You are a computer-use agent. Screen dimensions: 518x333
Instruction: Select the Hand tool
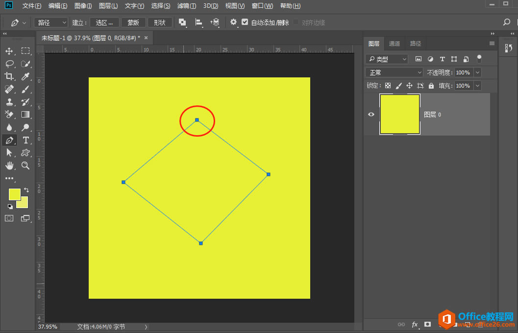pos(9,166)
